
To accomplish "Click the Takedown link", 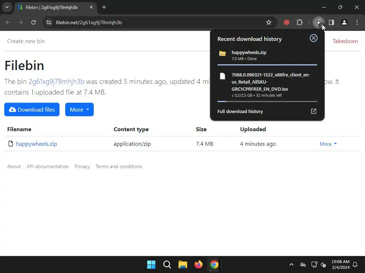I will tap(345, 41).
